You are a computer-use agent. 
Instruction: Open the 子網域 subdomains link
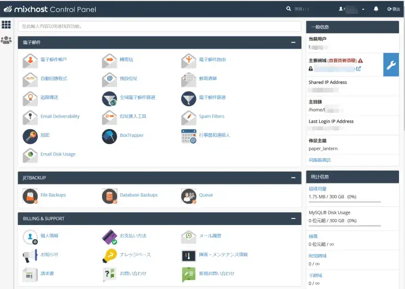pos(315,275)
